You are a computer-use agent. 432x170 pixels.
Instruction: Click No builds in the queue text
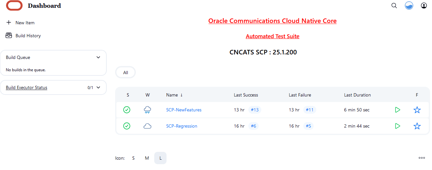pos(26,70)
